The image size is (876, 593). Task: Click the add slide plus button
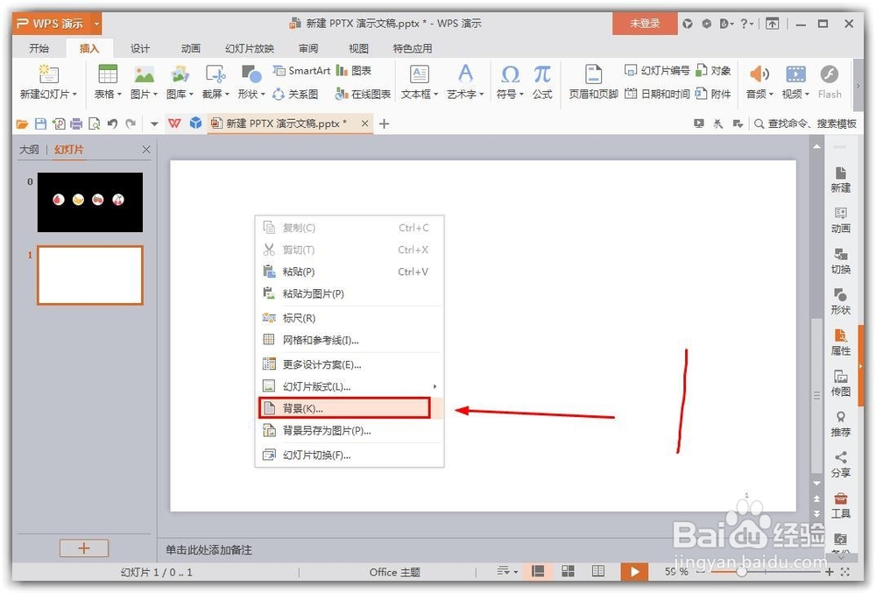pos(84,548)
